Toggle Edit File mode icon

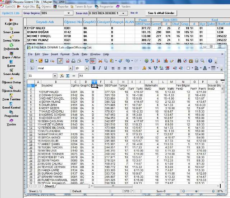(x=60, y=61)
